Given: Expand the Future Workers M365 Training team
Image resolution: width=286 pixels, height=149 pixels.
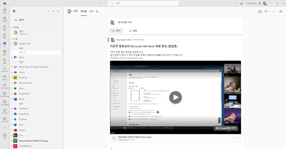Looking at the screenshot, I should pos(12,141).
